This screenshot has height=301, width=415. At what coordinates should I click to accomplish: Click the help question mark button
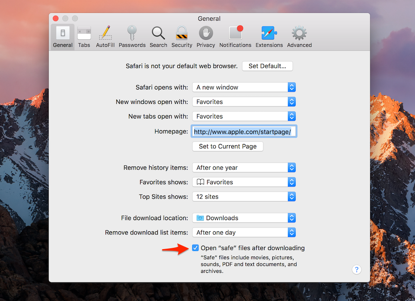(x=357, y=269)
